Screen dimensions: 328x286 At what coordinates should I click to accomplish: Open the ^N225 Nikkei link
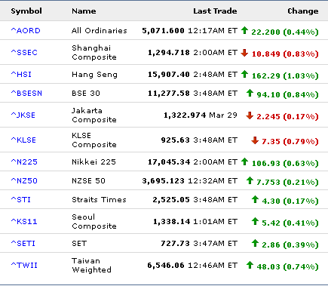[x=24, y=162]
